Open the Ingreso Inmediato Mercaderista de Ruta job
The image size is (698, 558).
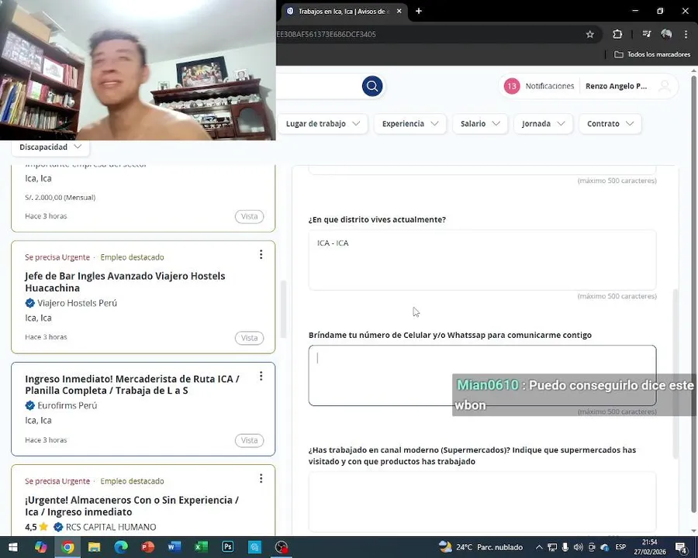[132, 384]
